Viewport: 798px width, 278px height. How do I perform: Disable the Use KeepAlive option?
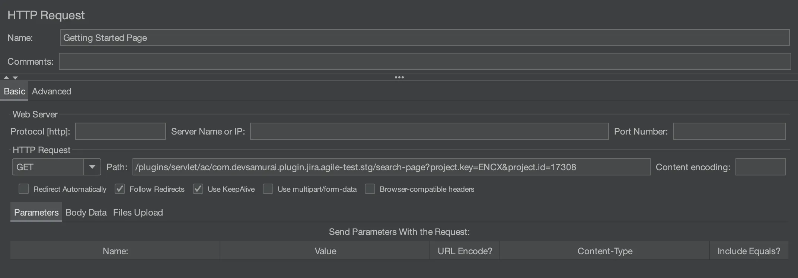[x=198, y=189]
